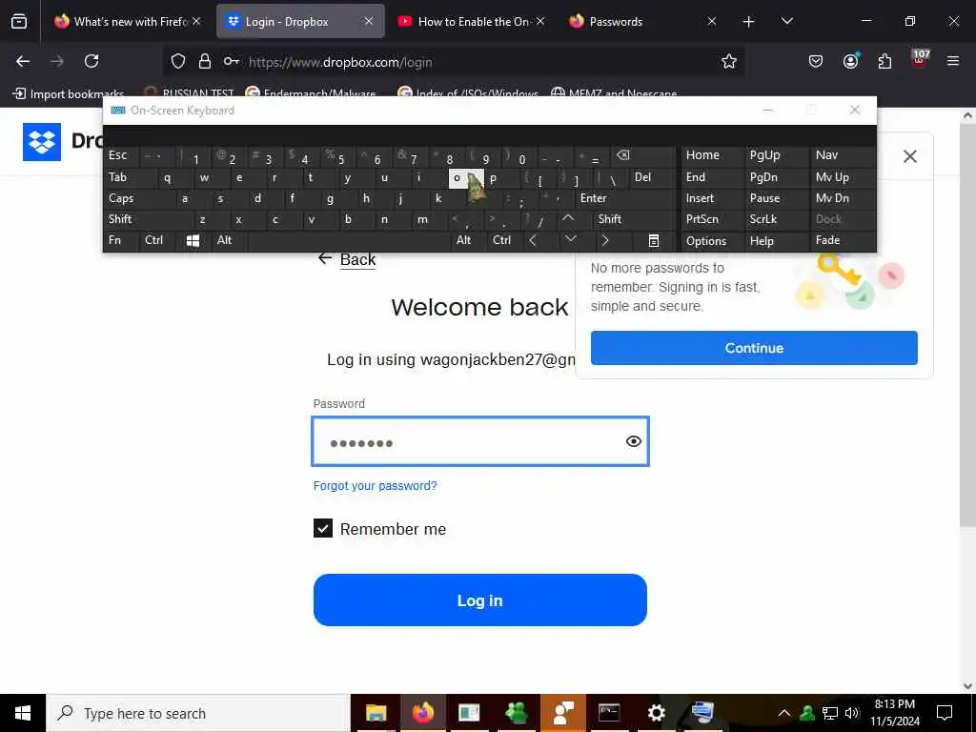Tap the Del key on On-Screen Keyboard
Image resolution: width=976 pixels, height=732 pixels.
[x=652, y=177]
